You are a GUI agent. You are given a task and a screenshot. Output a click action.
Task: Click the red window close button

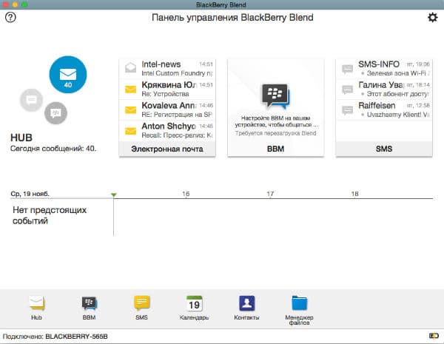pyautogui.click(x=6, y=4)
